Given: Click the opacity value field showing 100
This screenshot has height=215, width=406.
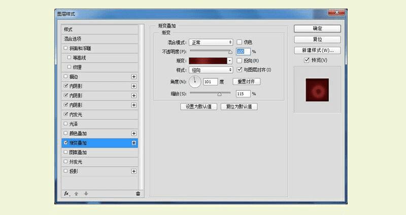Looking at the screenshot, I should click(243, 52).
